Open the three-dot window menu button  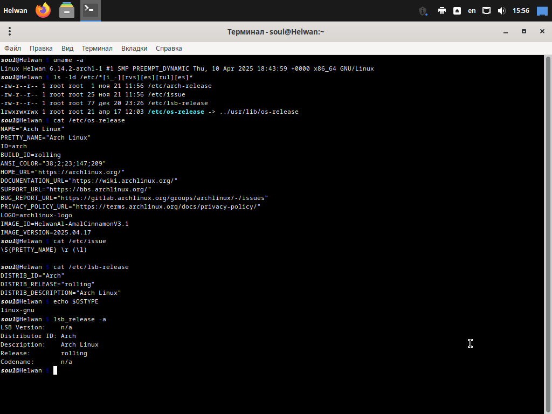click(10, 31)
